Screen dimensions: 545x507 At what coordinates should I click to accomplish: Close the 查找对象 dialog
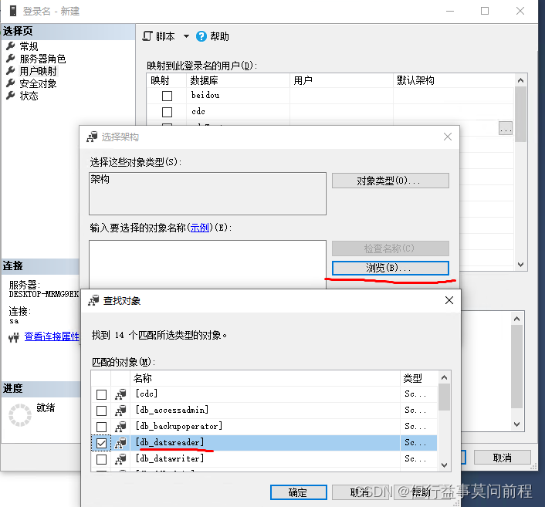pos(449,301)
